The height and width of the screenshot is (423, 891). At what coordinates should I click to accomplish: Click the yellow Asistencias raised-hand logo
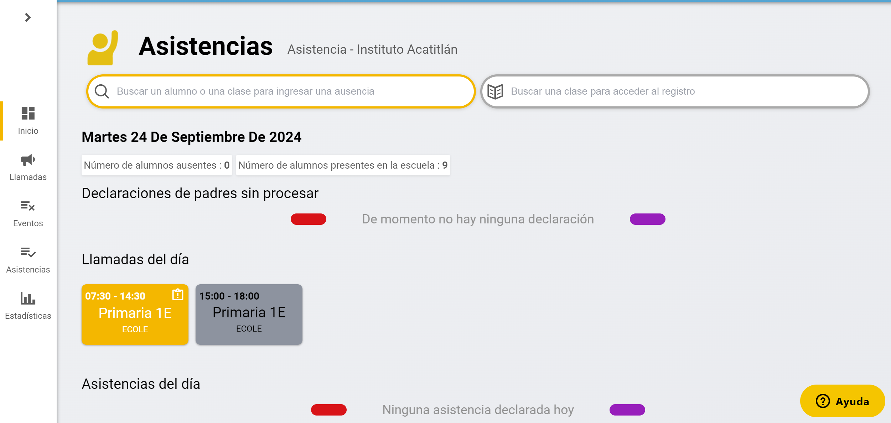pos(103,47)
